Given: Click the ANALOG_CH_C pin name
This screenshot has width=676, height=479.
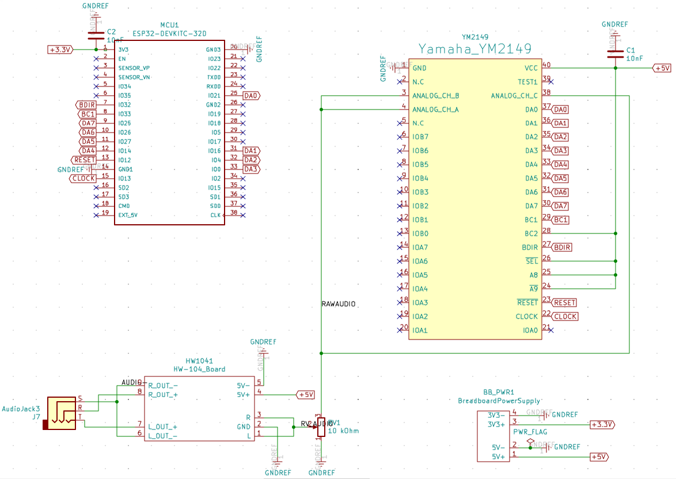Looking at the screenshot, I should click(x=514, y=95).
